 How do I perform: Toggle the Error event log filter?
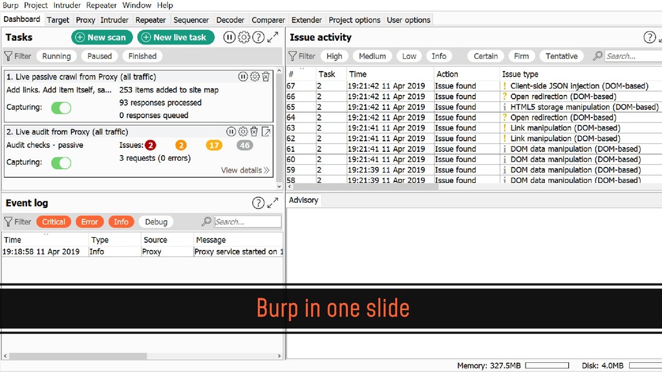click(89, 222)
